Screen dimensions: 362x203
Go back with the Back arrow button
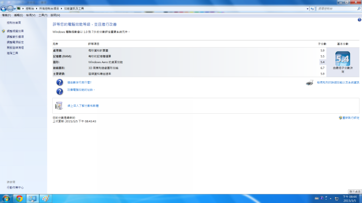[x=4, y=9]
